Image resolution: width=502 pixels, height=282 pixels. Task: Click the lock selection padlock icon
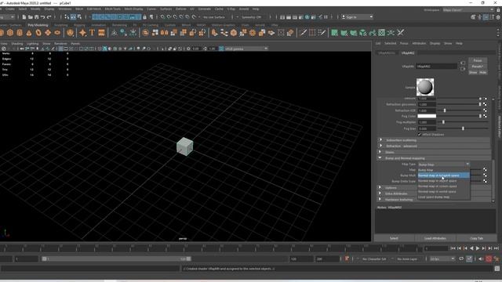(x=144, y=17)
